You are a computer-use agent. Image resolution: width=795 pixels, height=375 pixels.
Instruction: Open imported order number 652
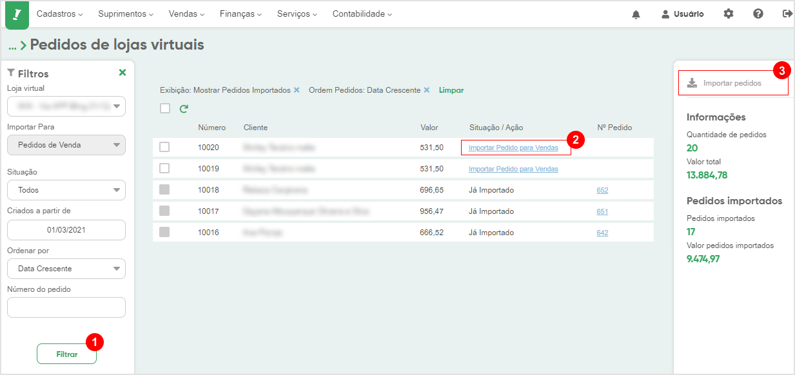[602, 190]
